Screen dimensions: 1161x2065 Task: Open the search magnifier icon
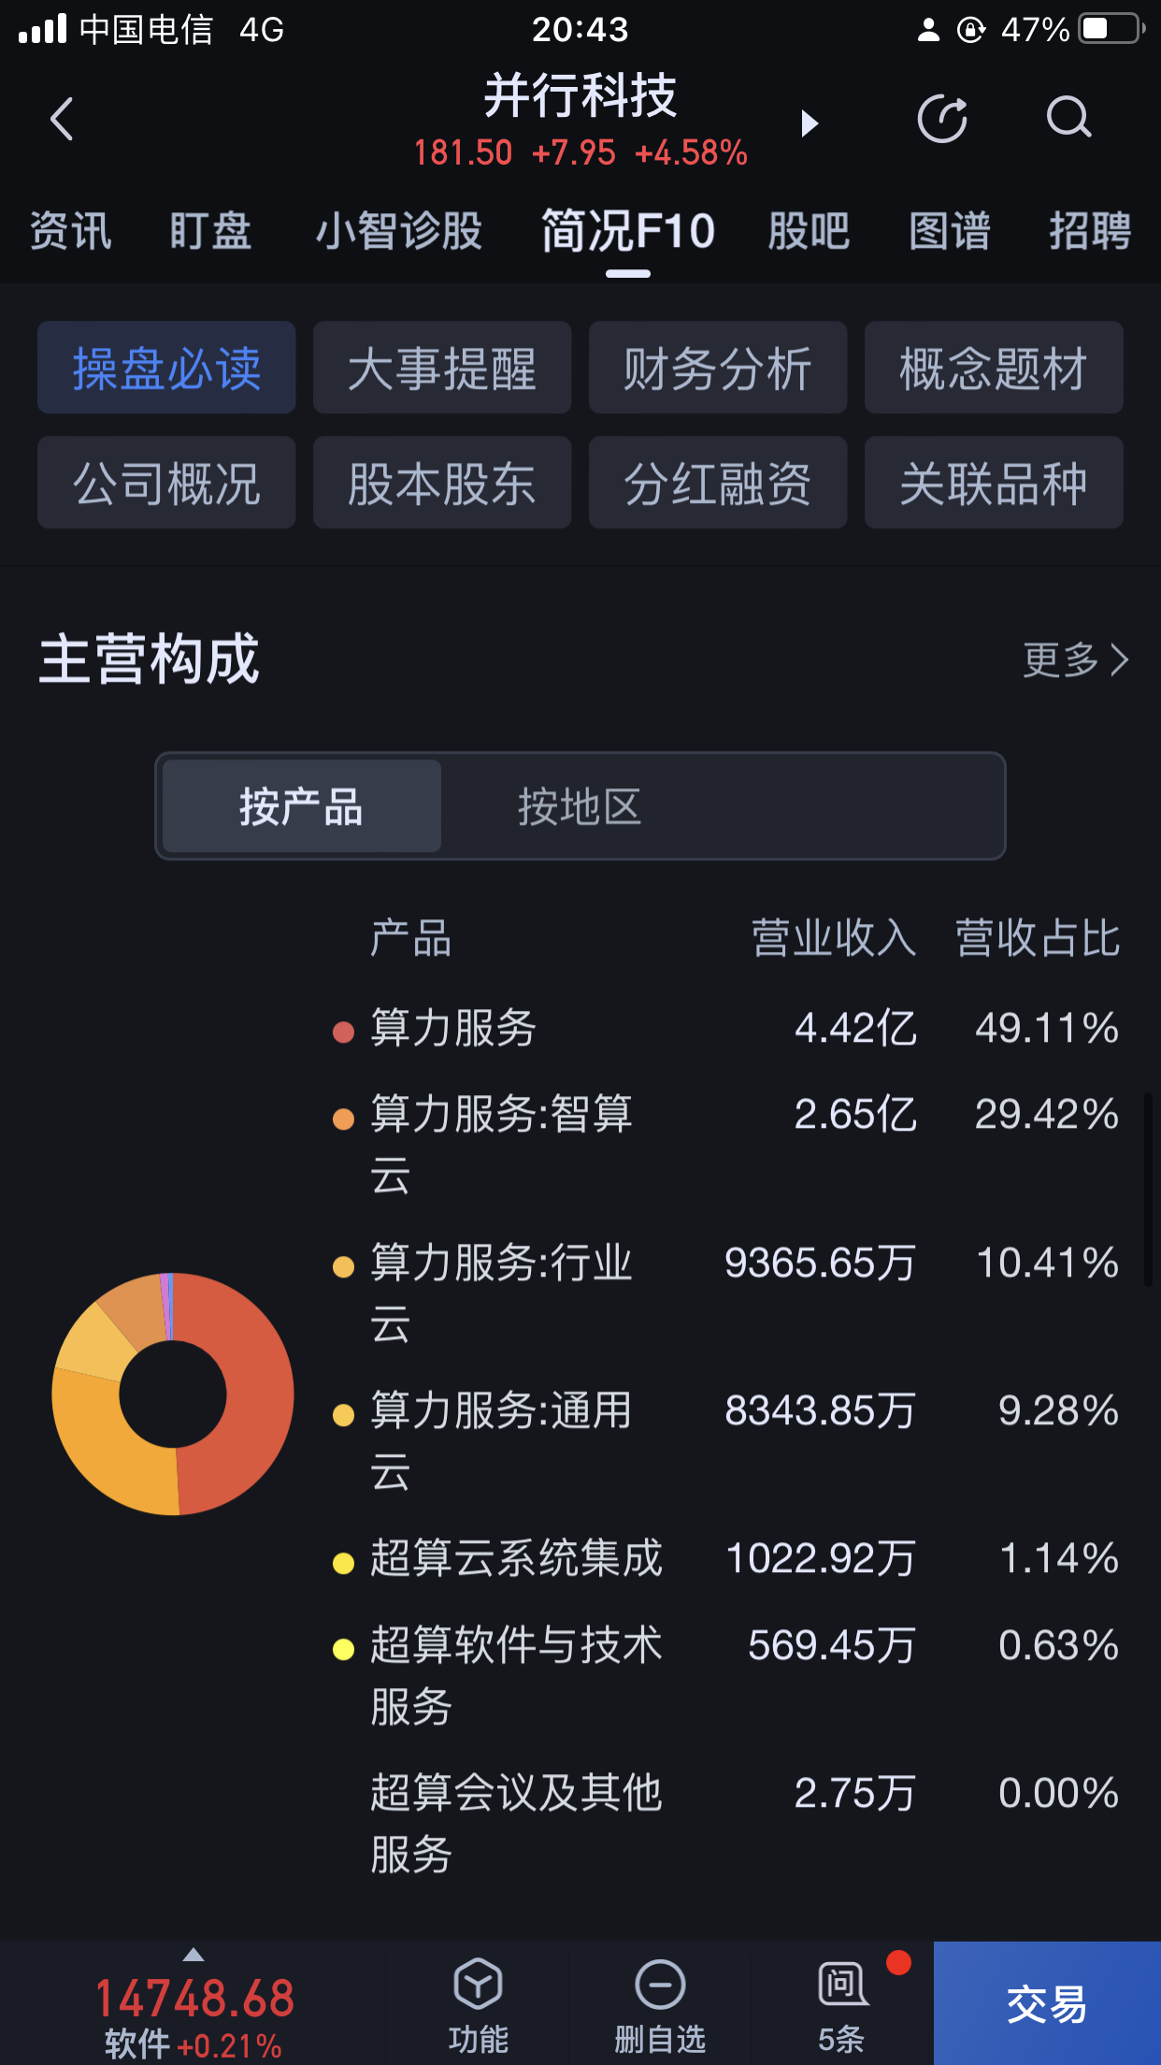pyautogui.click(x=1068, y=118)
